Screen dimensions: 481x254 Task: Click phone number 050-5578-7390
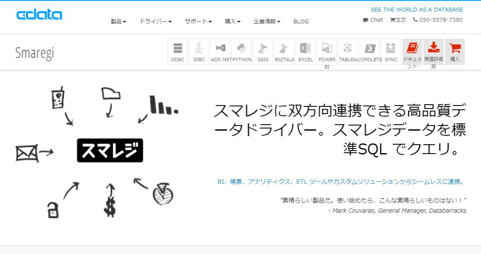pyautogui.click(x=441, y=20)
